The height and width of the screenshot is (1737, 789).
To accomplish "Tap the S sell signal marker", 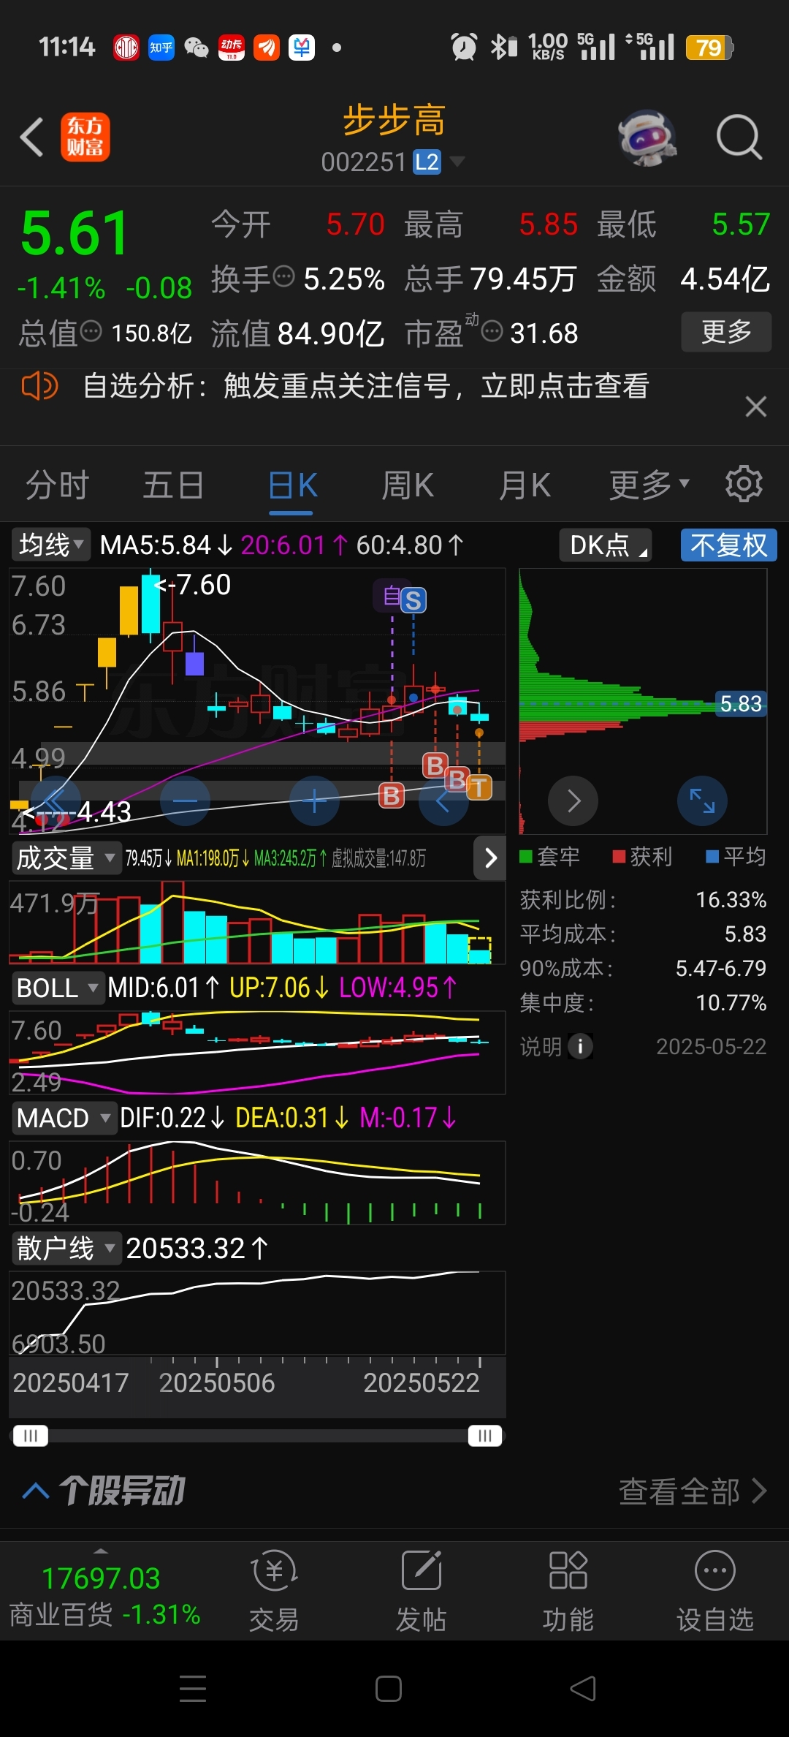I will click(x=413, y=600).
